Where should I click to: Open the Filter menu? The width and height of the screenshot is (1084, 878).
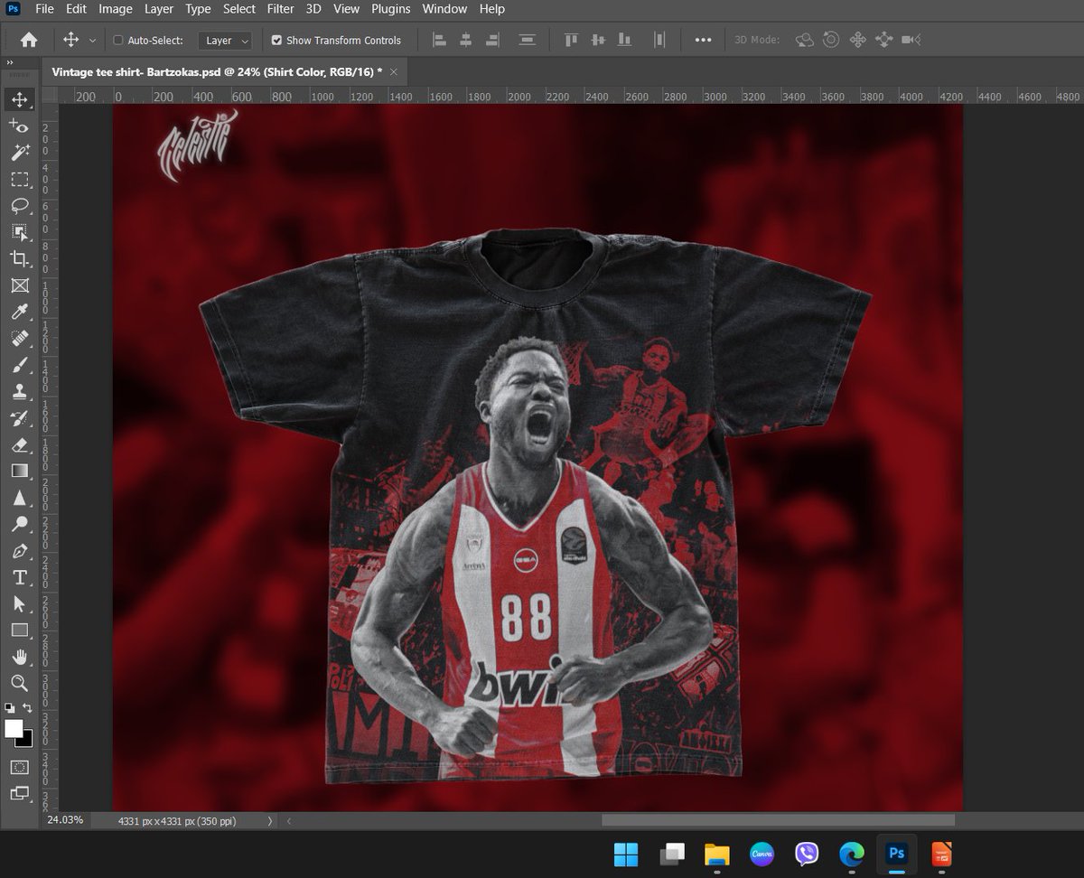(x=281, y=9)
